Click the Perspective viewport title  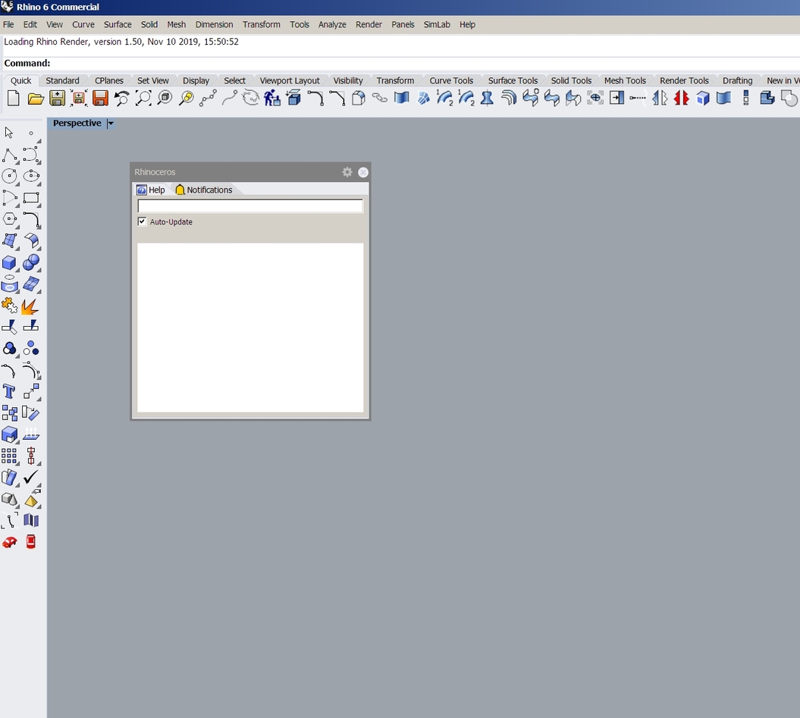click(77, 123)
